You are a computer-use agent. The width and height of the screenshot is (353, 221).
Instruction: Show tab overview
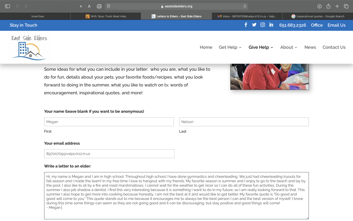[346, 6]
